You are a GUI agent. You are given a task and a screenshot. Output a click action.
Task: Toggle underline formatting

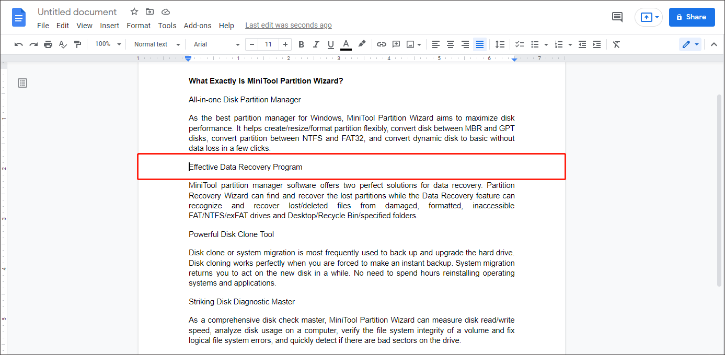[330, 44]
